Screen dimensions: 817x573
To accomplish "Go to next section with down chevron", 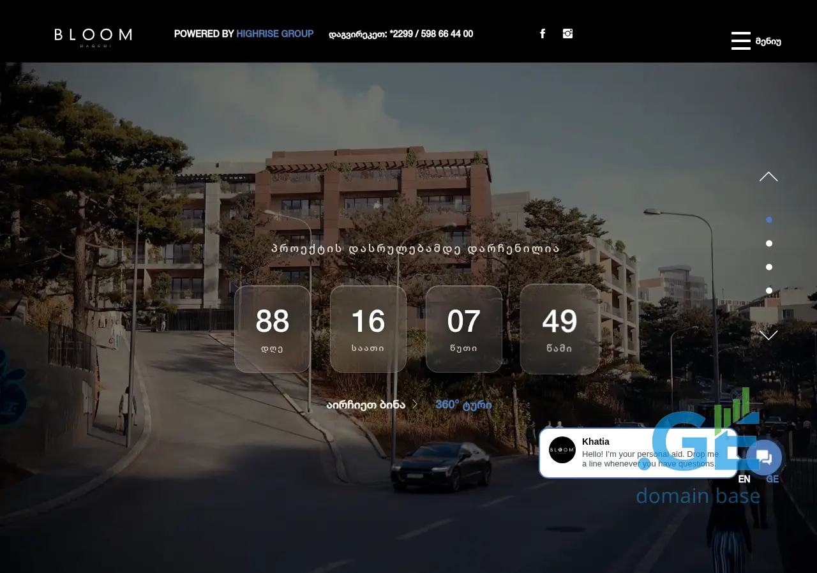I will tap(768, 335).
